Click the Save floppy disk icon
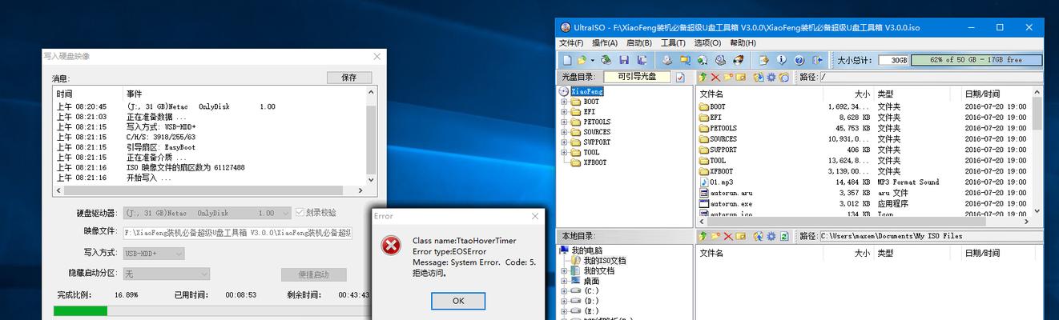This screenshot has height=320, width=1059. coord(624,60)
